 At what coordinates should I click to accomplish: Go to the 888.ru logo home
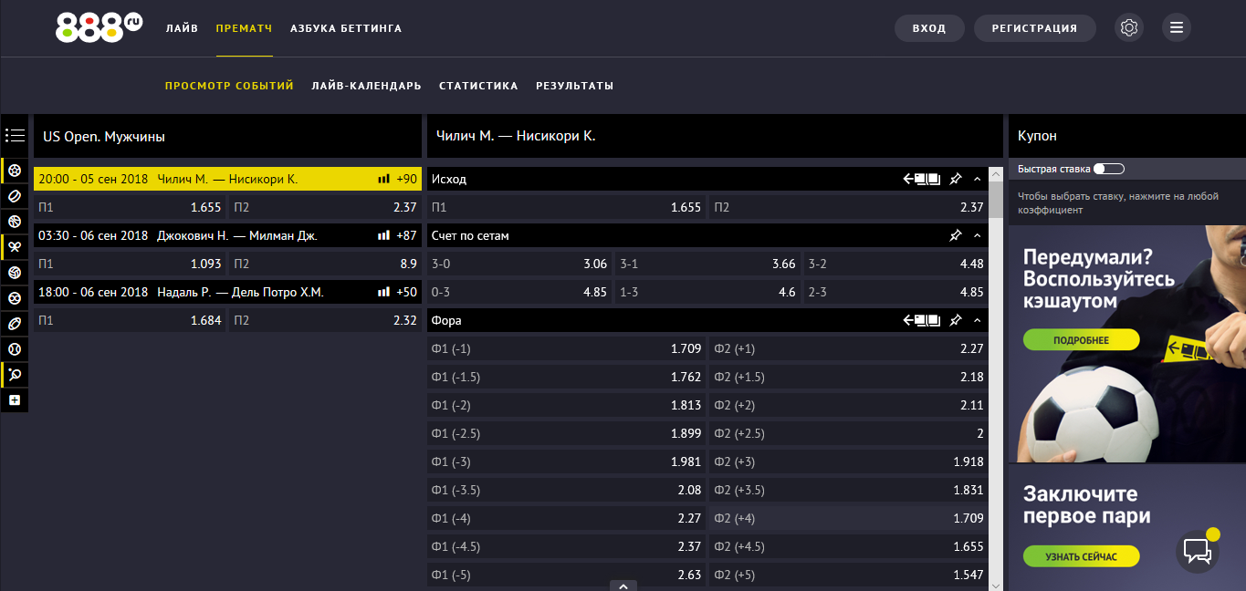point(99,27)
